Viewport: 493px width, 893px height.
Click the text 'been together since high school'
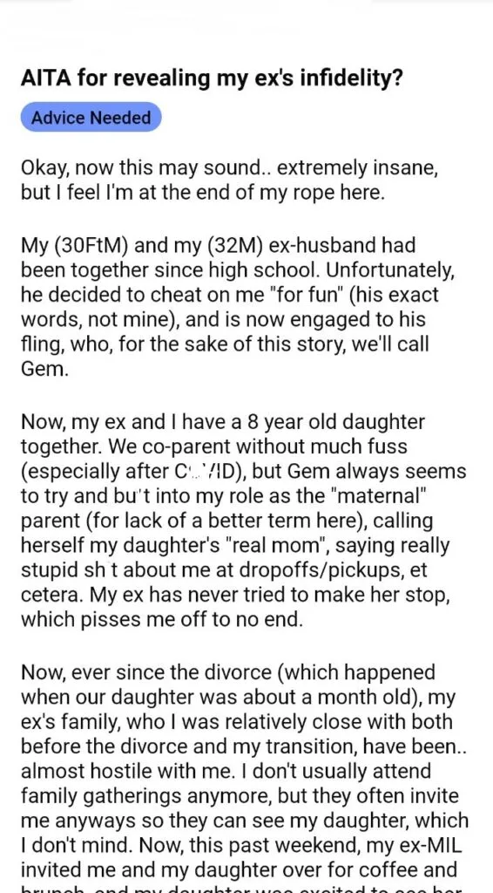[161, 270]
